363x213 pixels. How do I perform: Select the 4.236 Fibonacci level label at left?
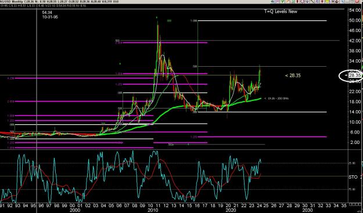pos(11,78)
